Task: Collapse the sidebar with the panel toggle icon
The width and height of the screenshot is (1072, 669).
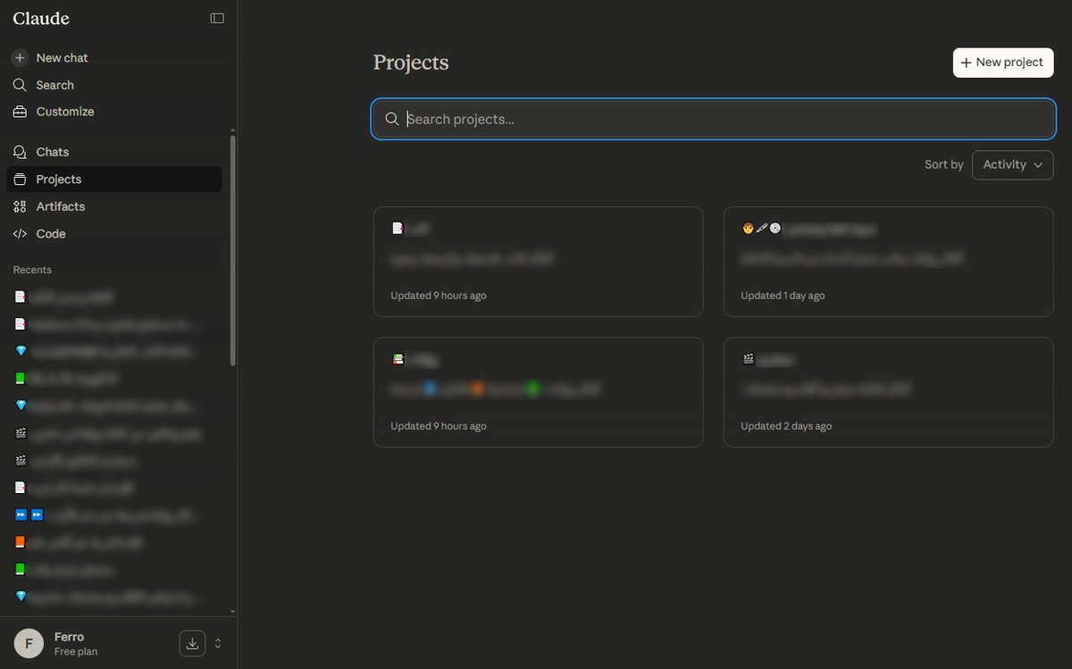Action: tap(217, 18)
